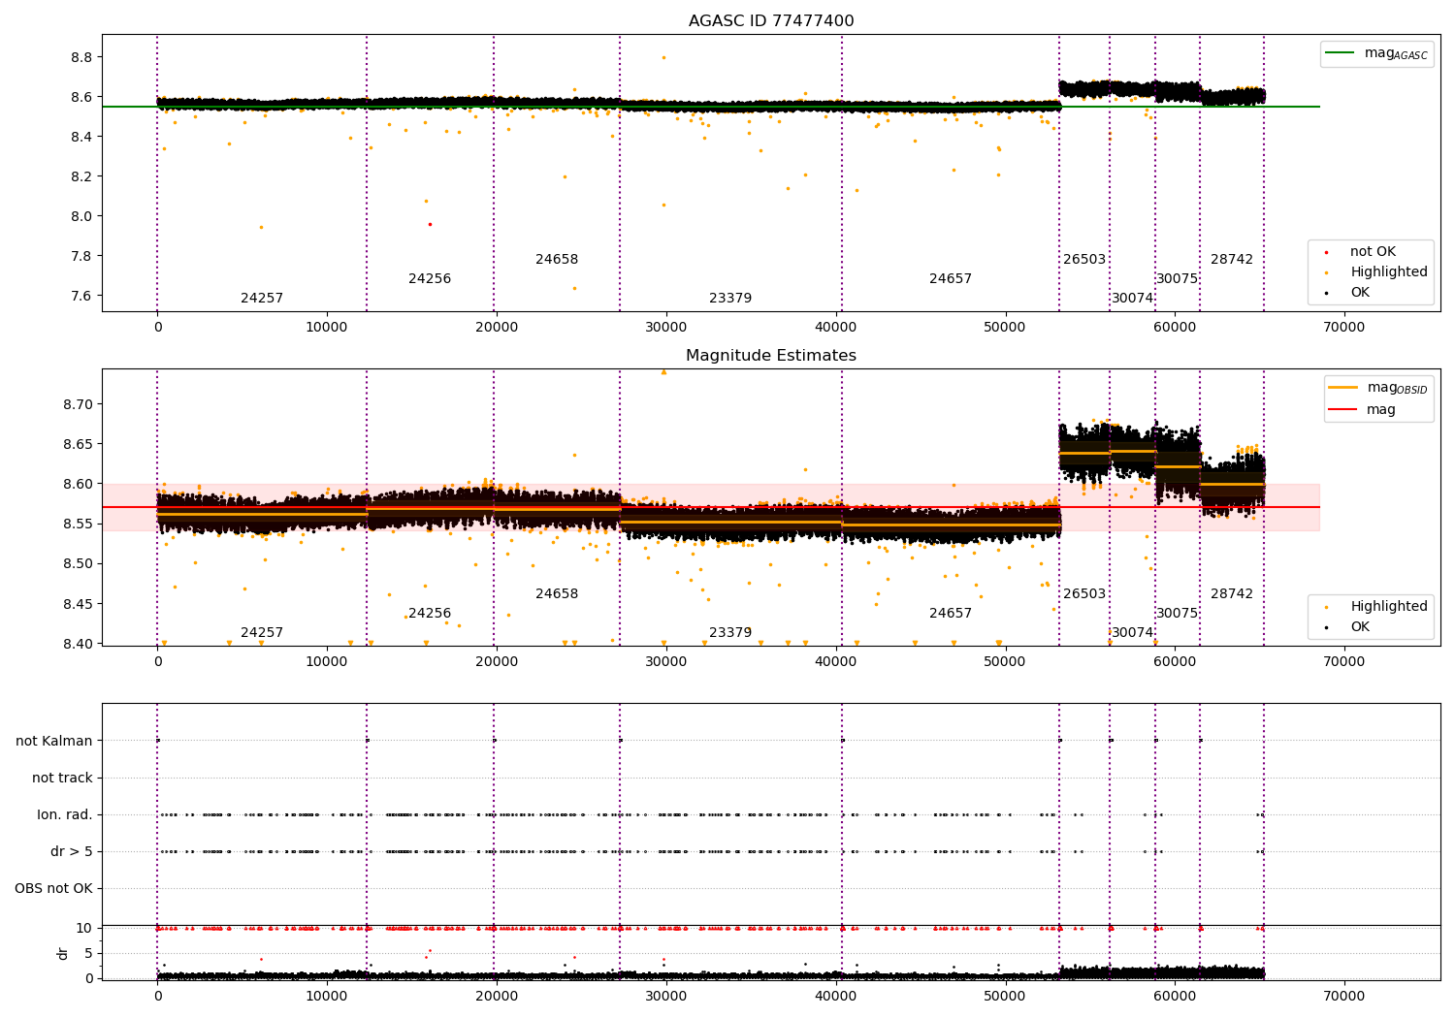Screen dimensions: 1455x1018
Task: Click the mag OBSID legend entry
Action: click(x=1377, y=388)
